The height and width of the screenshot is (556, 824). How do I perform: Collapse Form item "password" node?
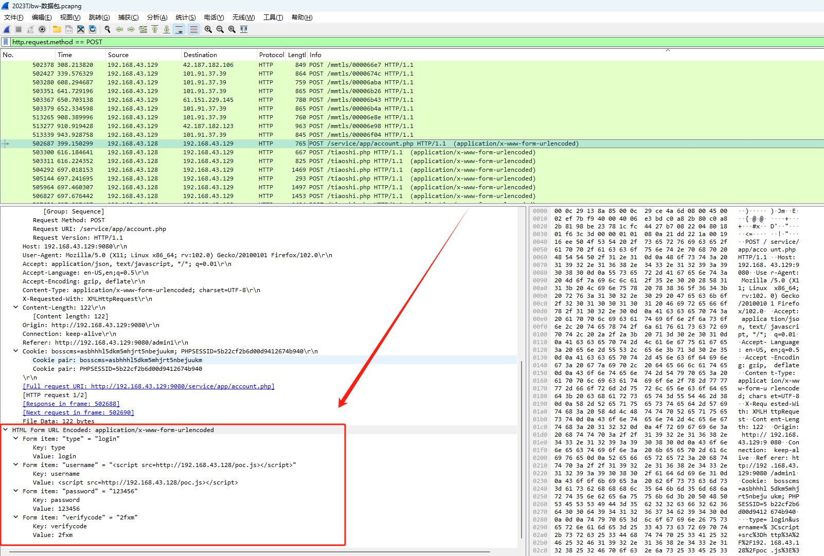tap(16, 491)
